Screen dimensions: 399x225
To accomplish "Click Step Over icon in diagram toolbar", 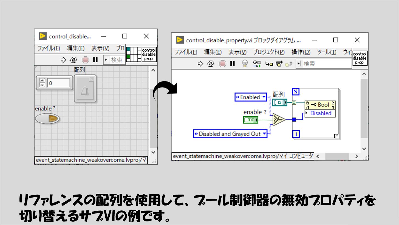I will (x=279, y=64).
